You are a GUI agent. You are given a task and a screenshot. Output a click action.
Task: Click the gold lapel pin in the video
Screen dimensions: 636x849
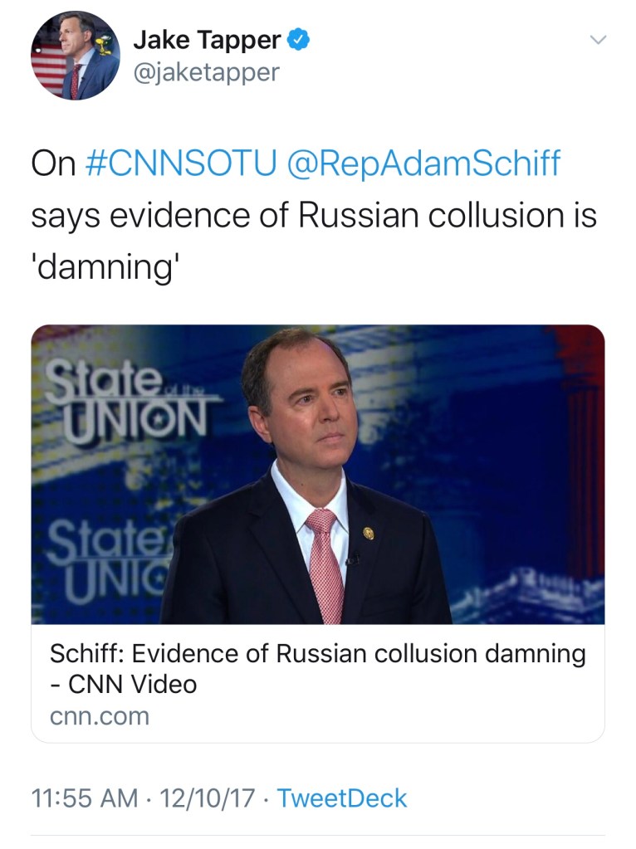click(x=369, y=533)
